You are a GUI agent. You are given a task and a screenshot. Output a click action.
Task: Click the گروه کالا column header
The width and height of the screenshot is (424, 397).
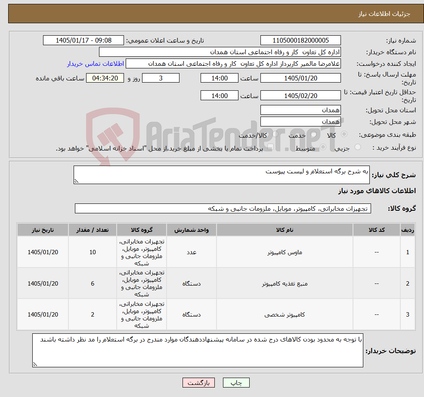click(142, 230)
